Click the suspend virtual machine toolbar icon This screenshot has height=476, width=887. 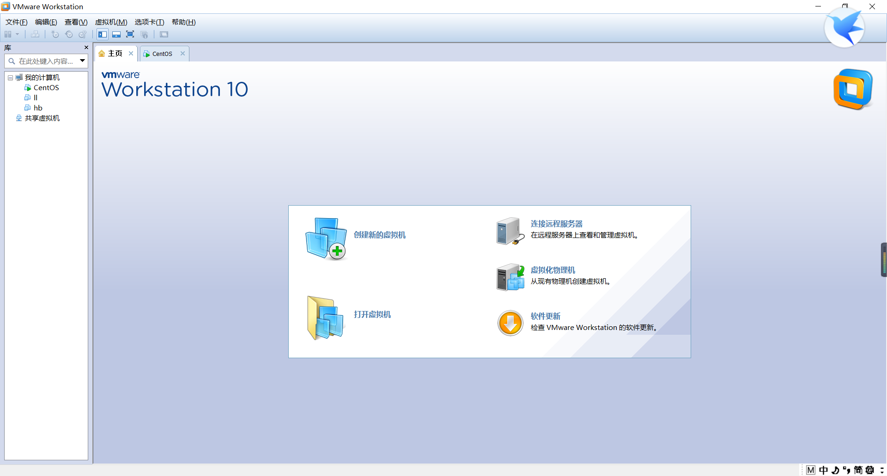tap(8, 34)
